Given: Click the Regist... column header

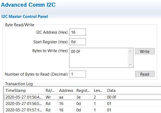Looking at the screenshot, I should click(x=83, y=91).
